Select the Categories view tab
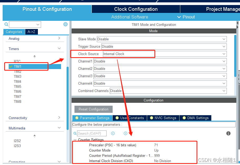 coord(14,32)
